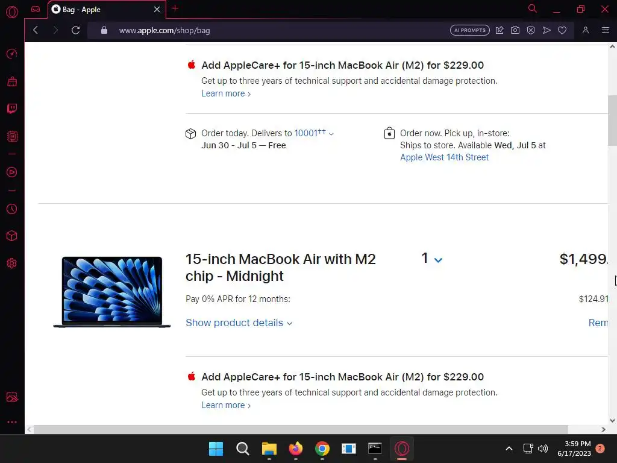Open File Explorer from taskbar
The height and width of the screenshot is (463, 617).
pyautogui.click(x=269, y=449)
